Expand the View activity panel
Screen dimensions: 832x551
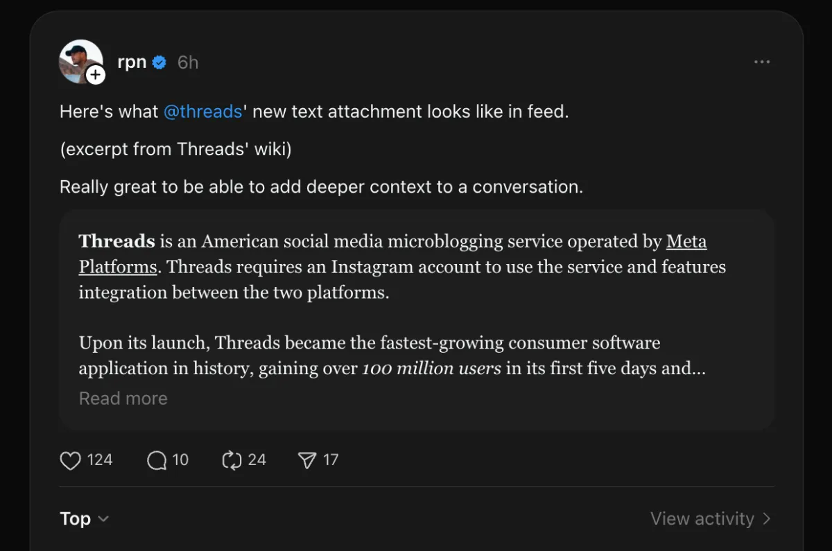(x=710, y=518)
